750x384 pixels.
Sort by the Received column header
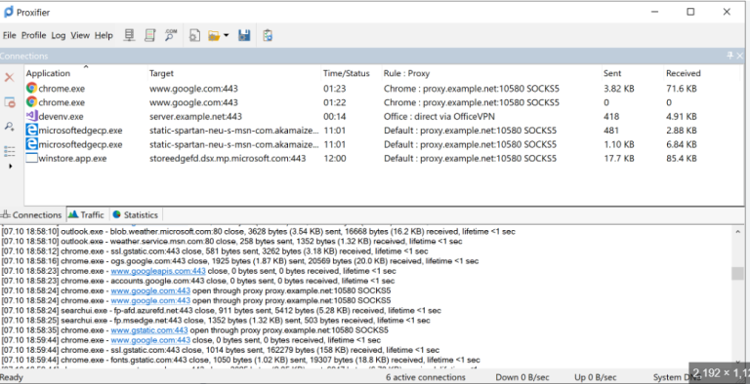683,73
